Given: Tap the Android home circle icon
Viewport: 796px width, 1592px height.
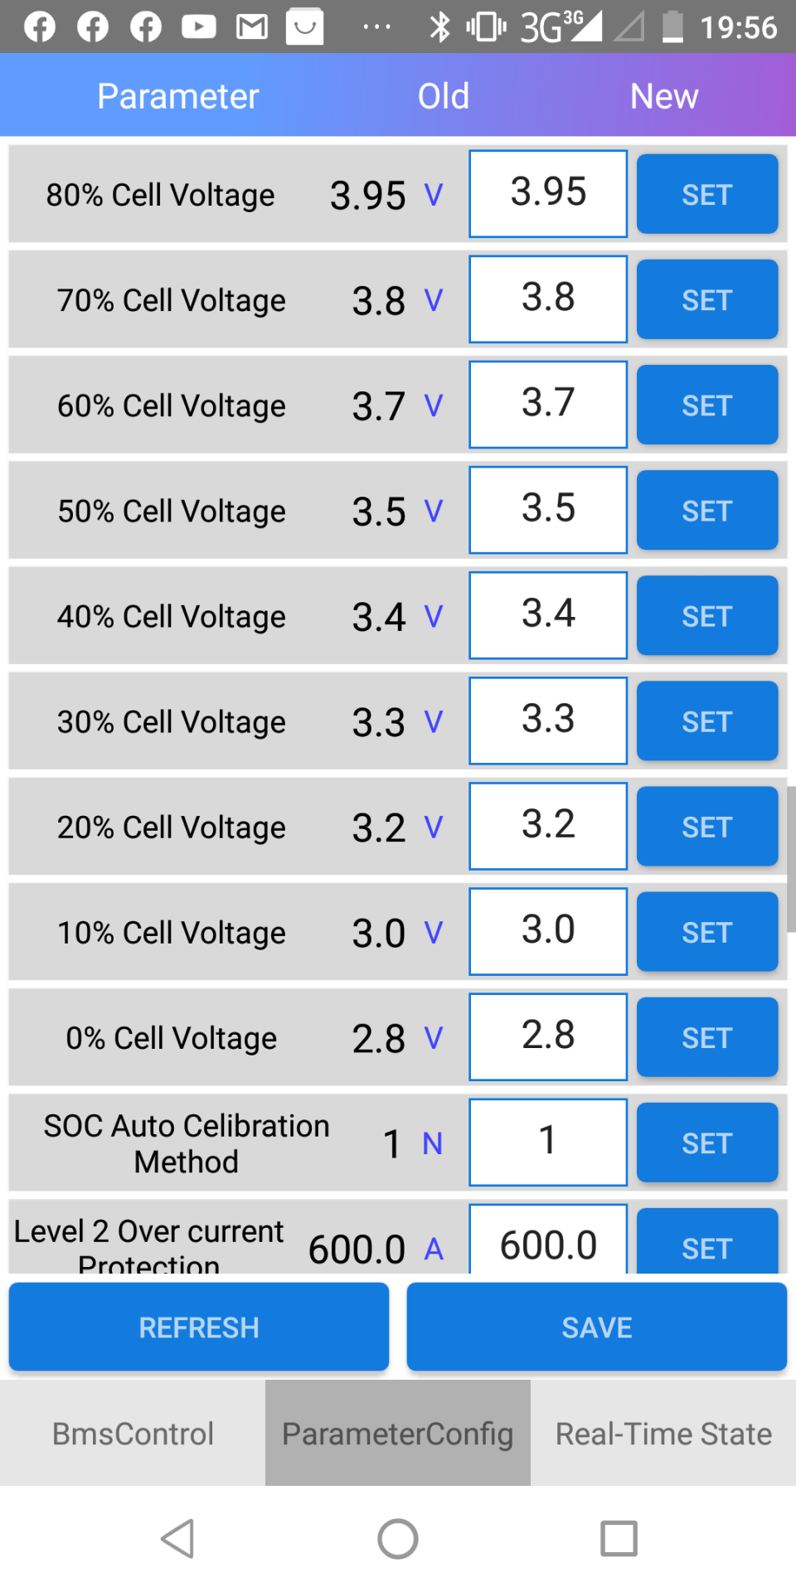Looking at the screenshot, I should pos(398,1539).
